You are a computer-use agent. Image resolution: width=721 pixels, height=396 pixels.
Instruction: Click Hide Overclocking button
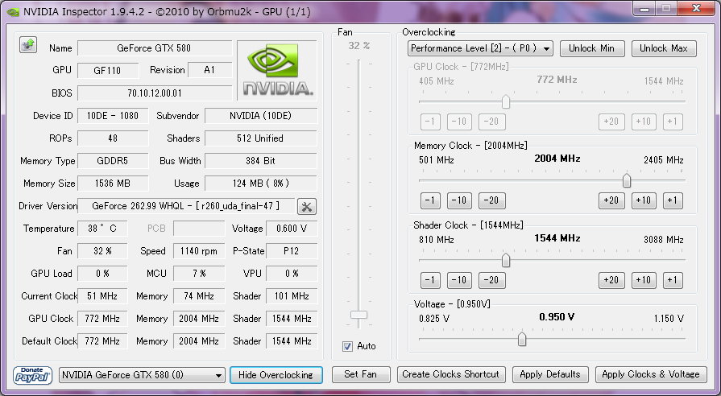[x=276, y=375]
